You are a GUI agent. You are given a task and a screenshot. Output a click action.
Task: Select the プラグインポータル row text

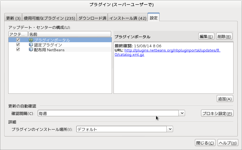52,40
